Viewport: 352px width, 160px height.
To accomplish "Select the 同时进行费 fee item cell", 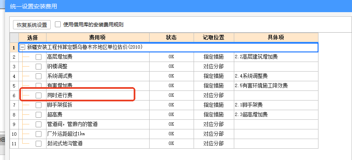I will tap(98, 95).
